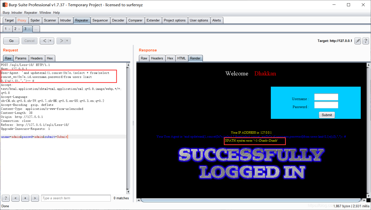Select the response Headers tab
The height and width of the screenshot is (210, 371).
(157, 58)
